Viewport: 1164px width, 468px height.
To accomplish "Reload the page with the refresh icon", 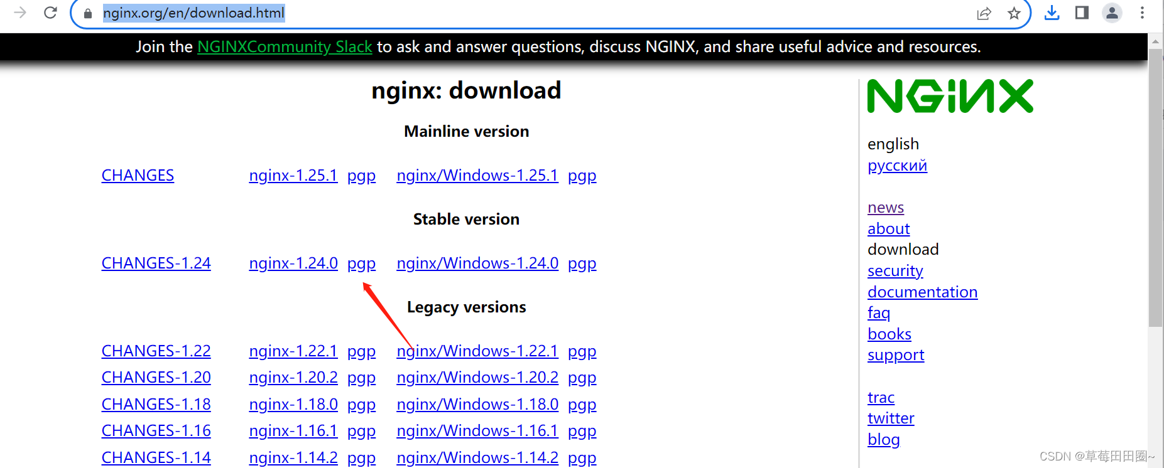I will pyautogui.click(x=51, y=13).
